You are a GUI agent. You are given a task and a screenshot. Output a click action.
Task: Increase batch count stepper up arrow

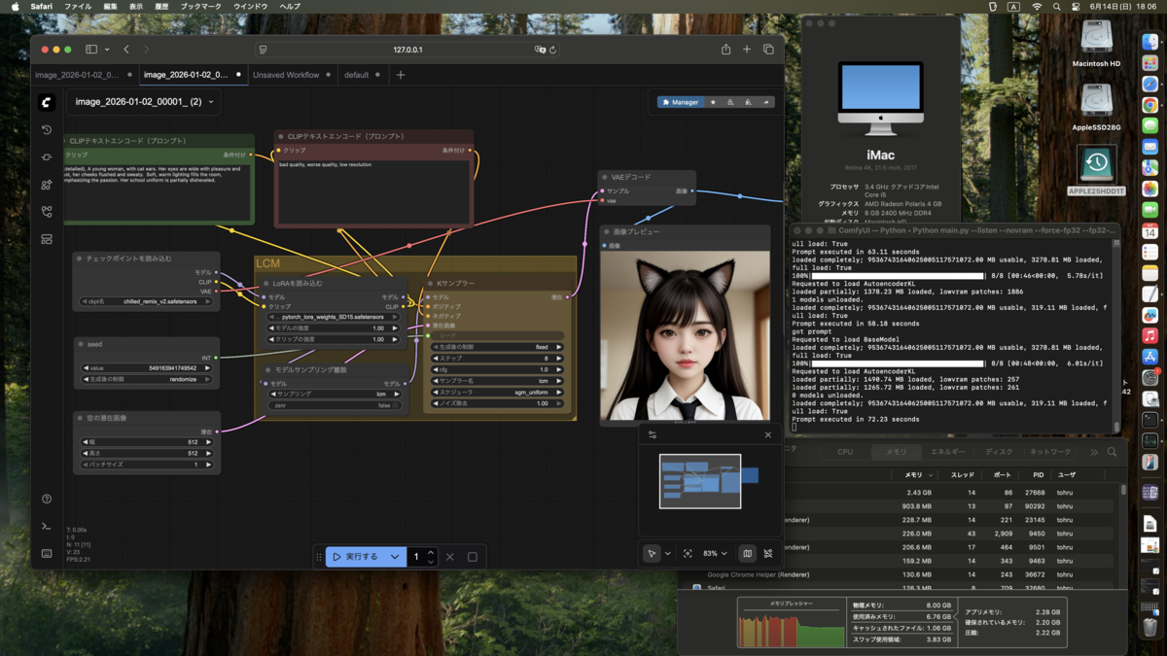[x=431, y=552]
